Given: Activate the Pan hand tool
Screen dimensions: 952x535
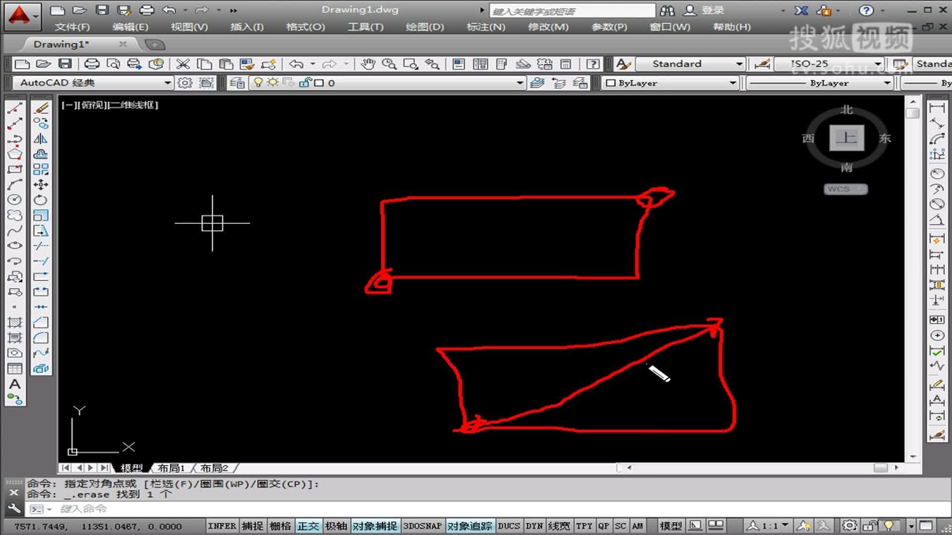Looking at the screenshot, I should click(x=368, y=64).
